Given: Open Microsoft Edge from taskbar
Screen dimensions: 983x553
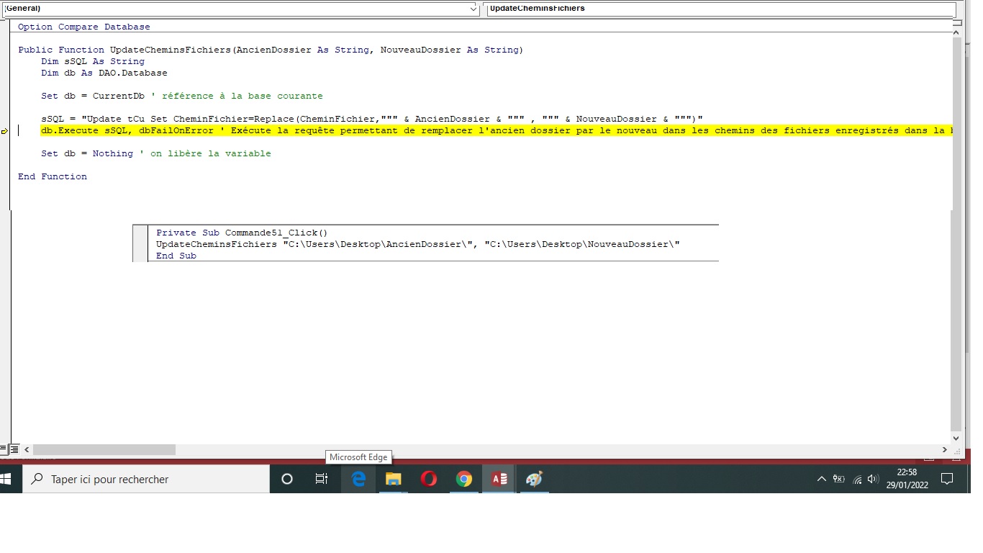Looking at the screenshot, I should [x=358, y=479].
